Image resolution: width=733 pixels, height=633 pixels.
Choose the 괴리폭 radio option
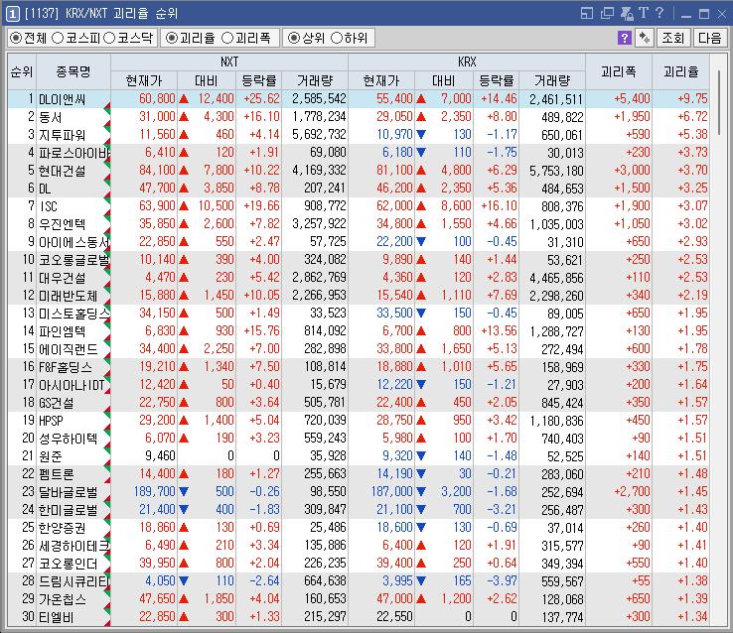227,38
